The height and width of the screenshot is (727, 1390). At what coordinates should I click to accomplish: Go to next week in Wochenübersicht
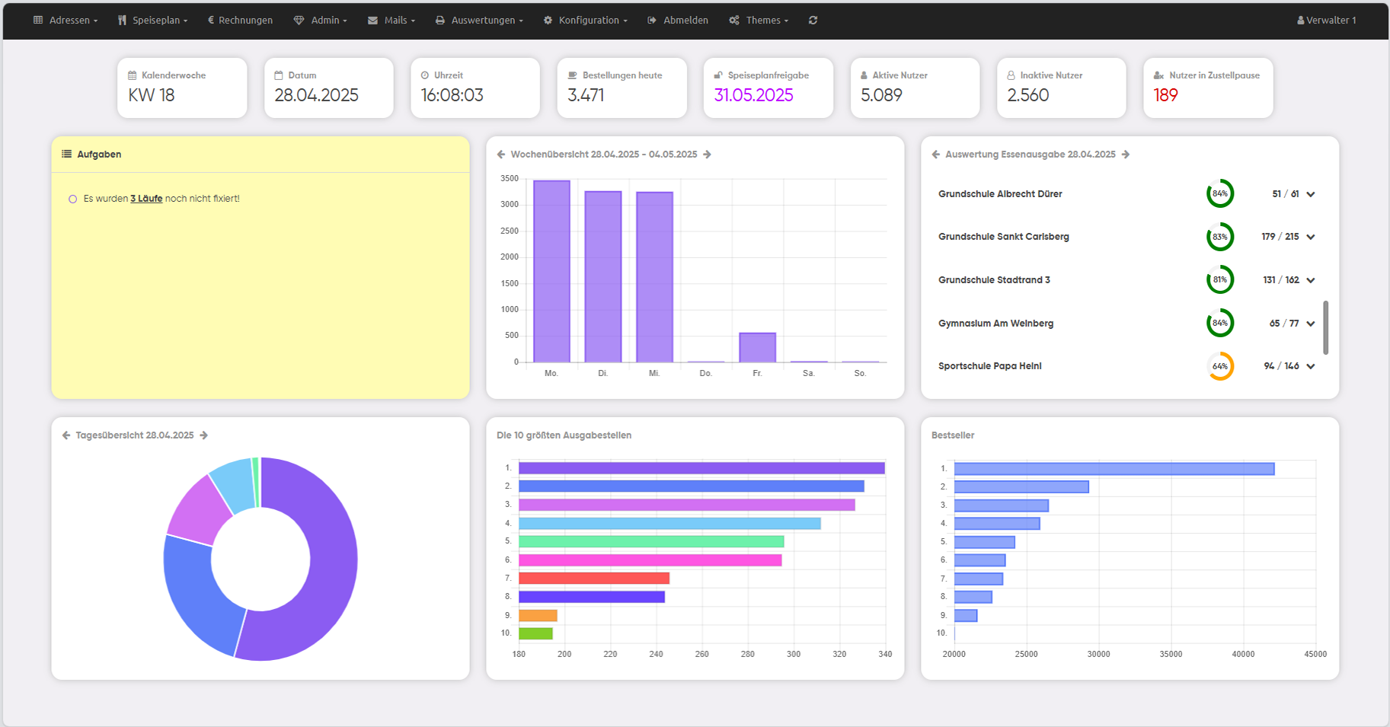707,155
